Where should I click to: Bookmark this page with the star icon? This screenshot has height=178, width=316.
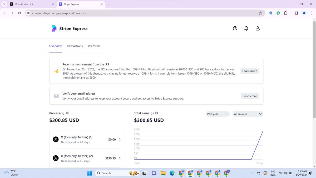(260, 13)
